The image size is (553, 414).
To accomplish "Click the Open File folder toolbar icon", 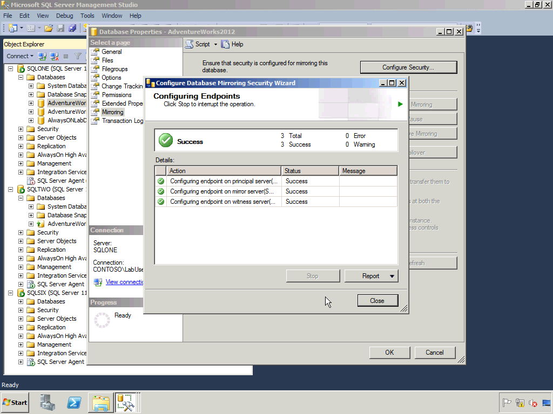I will pos(49,28).
